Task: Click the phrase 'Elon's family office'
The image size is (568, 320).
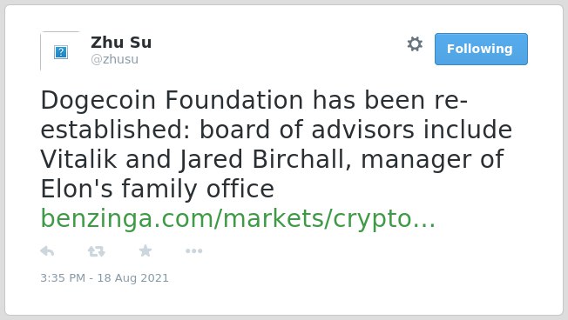Action: (x=157, y=190)
